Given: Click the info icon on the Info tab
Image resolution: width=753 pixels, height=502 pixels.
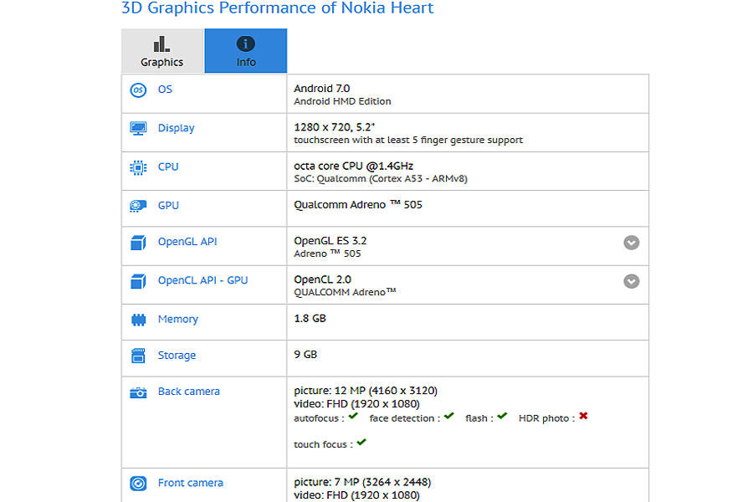Looking at the screenshot, I should [245, 42].
